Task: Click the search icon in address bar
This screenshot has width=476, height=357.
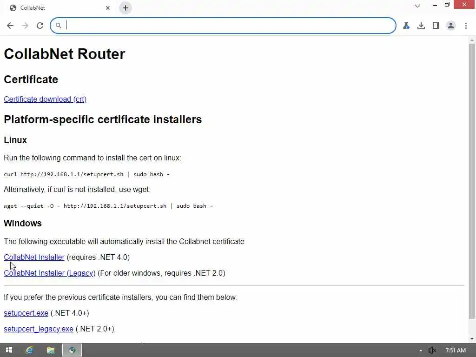Action: click(x=58, y=26)
